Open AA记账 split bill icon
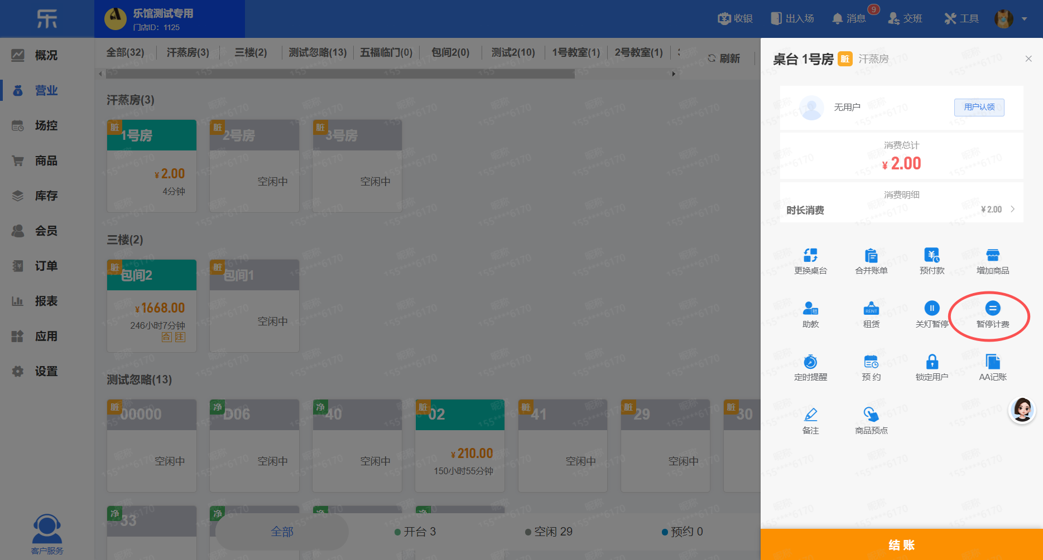Viewport: 1043px width, 560px height. coord(993,362)
